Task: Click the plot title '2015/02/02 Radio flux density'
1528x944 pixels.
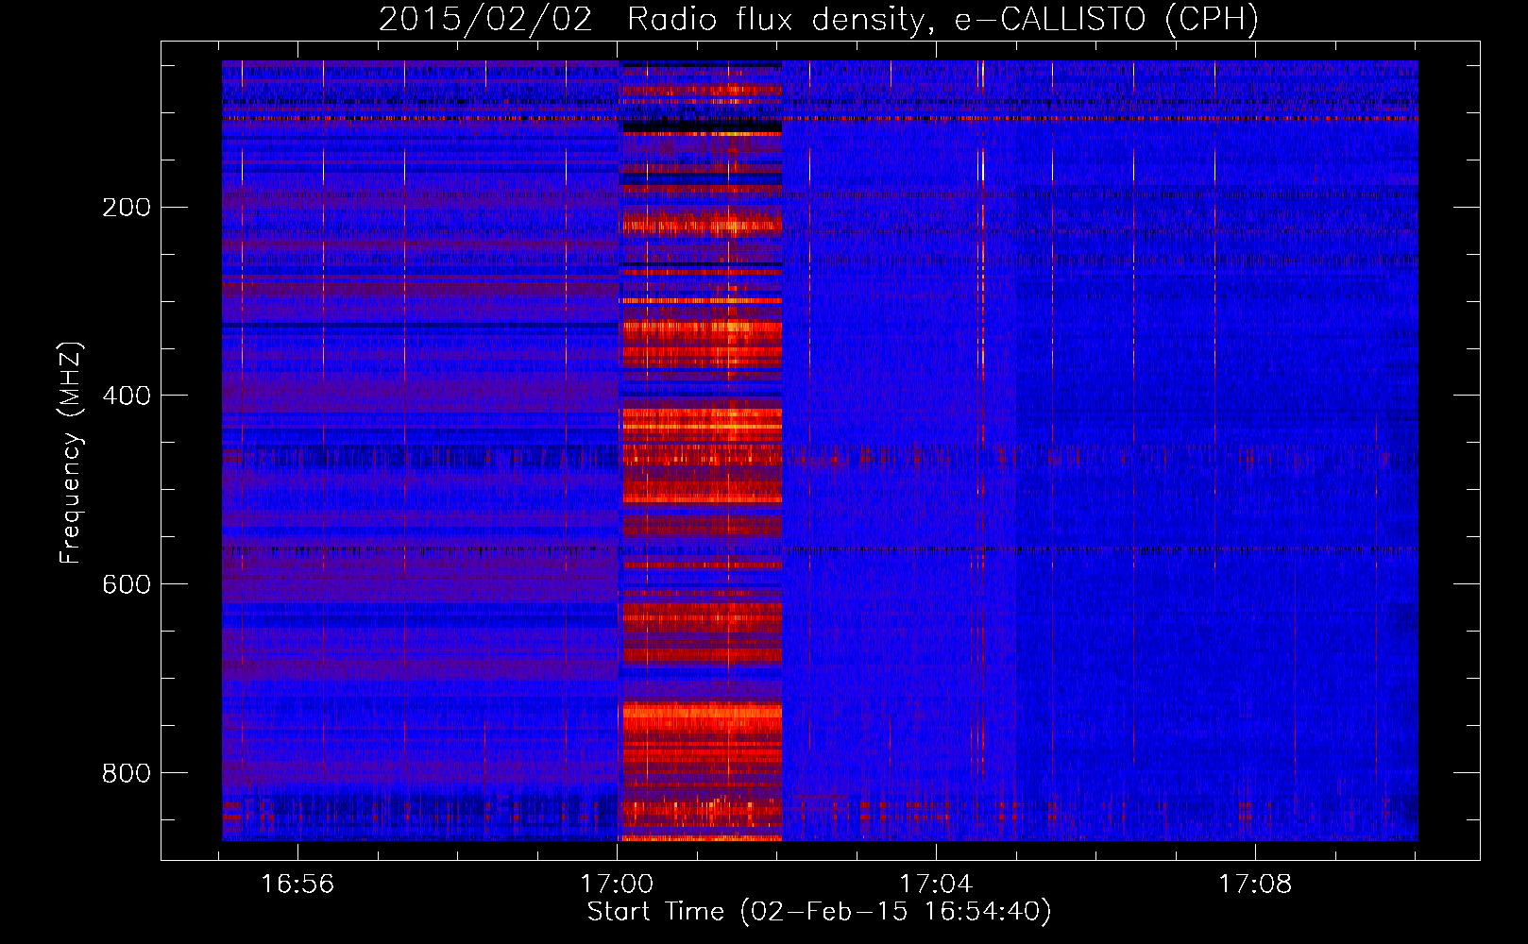Action: pos(819,20)
